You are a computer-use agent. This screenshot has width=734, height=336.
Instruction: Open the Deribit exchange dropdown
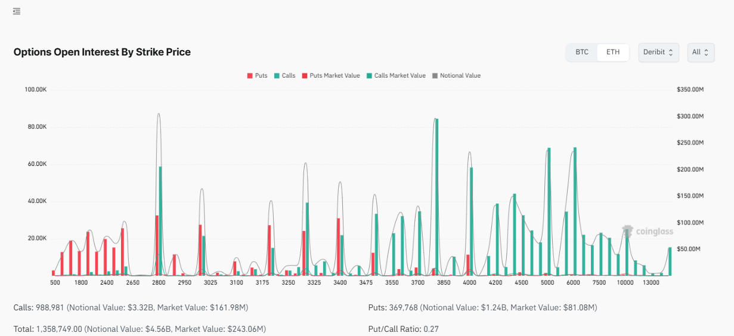pyautogui.click(x=658, y=52)
